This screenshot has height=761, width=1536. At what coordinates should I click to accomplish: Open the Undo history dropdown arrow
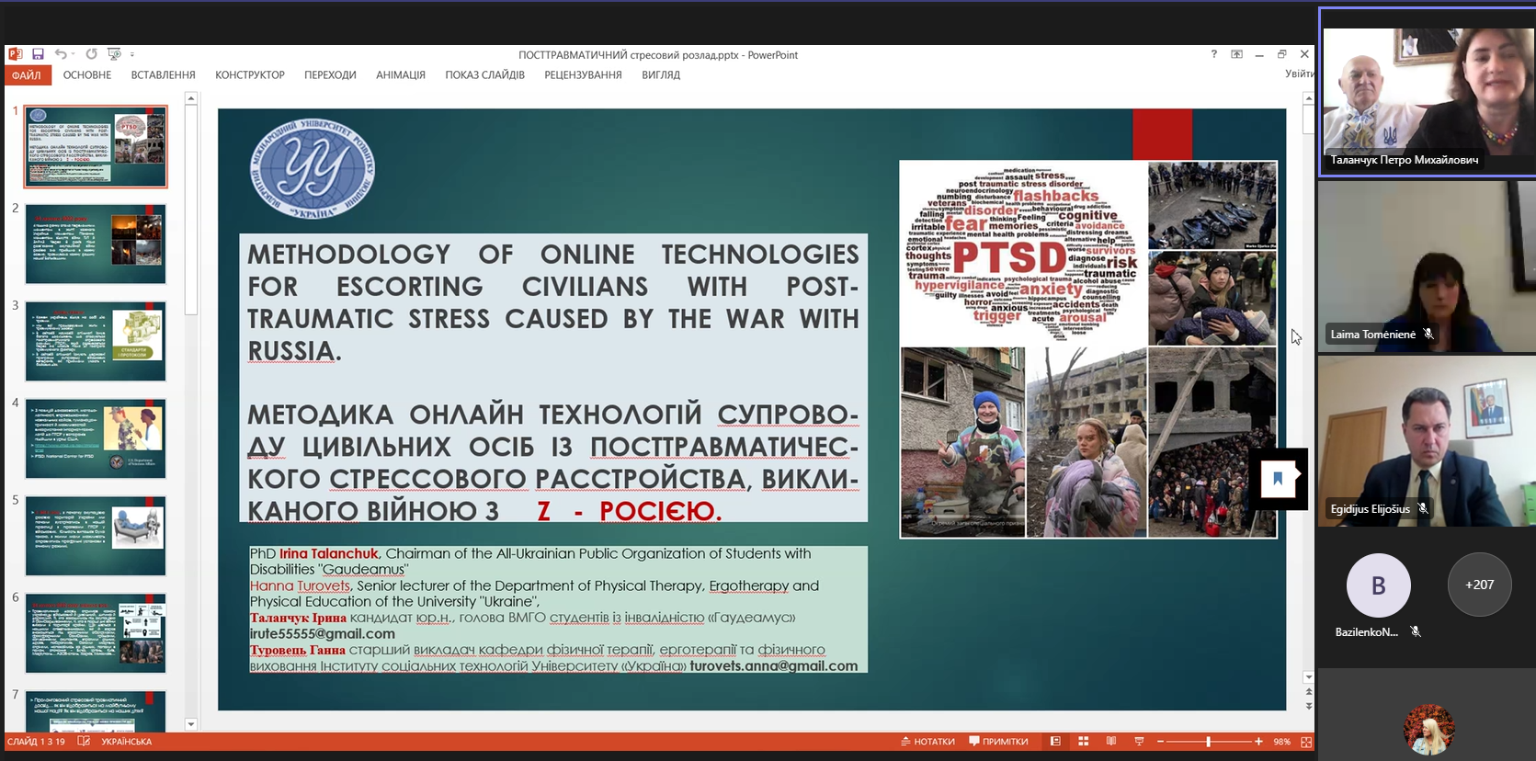point(73,54)
